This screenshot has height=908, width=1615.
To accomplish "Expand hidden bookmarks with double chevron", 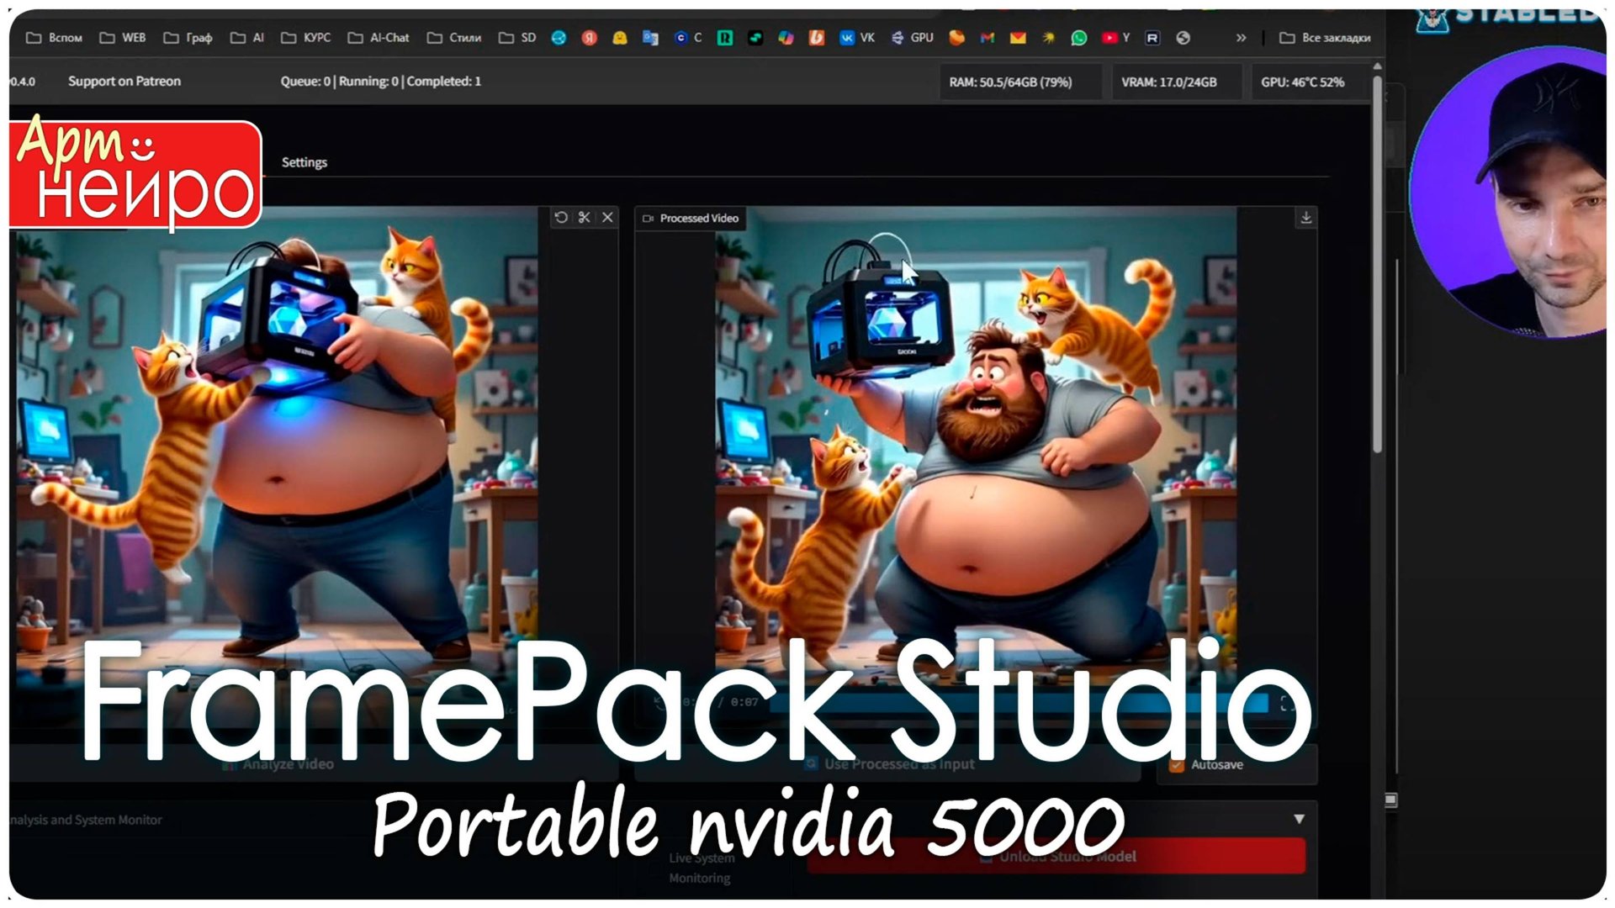I will pos(1241,38).
